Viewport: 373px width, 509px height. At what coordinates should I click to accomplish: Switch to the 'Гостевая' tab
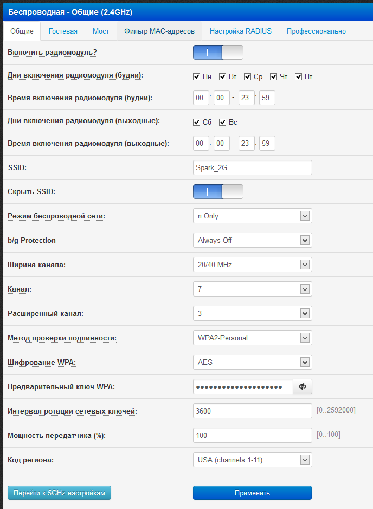click(x=63, y=31)
